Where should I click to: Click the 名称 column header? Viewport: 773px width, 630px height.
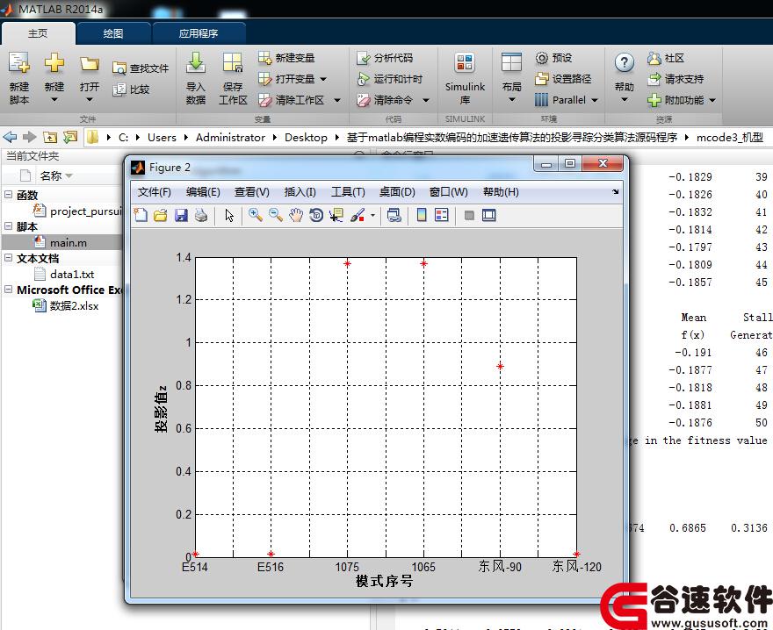point(51,175)
